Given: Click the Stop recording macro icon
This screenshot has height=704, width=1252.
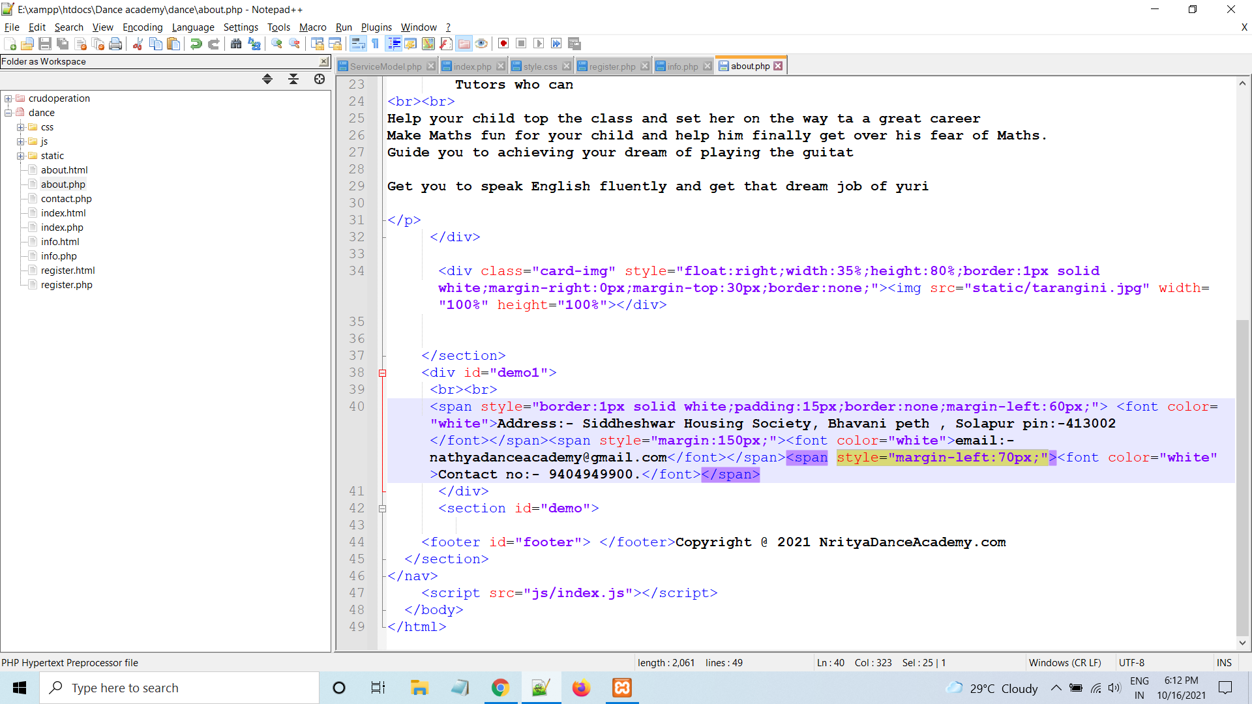Looking at the screenshot, I should pos(521,44).
